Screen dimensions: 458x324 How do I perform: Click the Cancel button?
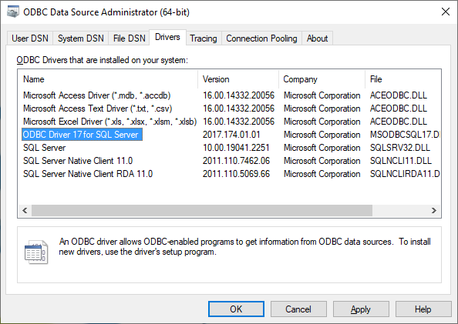pyautogui.click(x=298, y=309)
